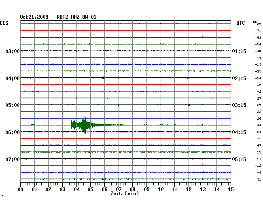
Task: Click the DC offset value 22
Action: [259, 112]
